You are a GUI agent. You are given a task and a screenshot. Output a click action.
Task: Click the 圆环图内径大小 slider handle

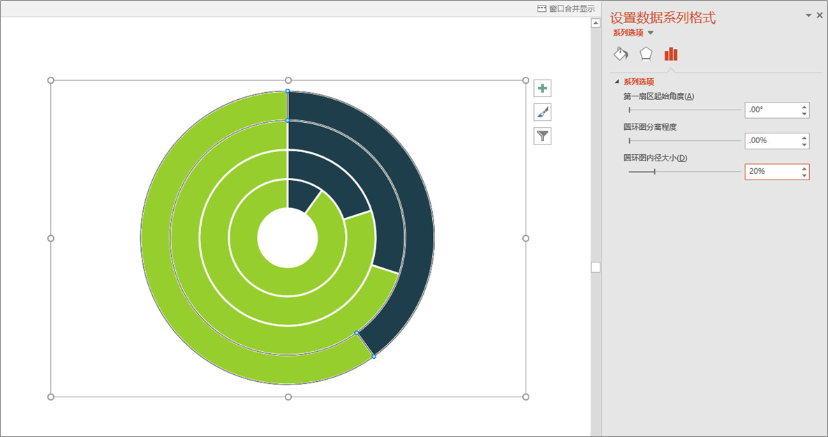[655, 172]
